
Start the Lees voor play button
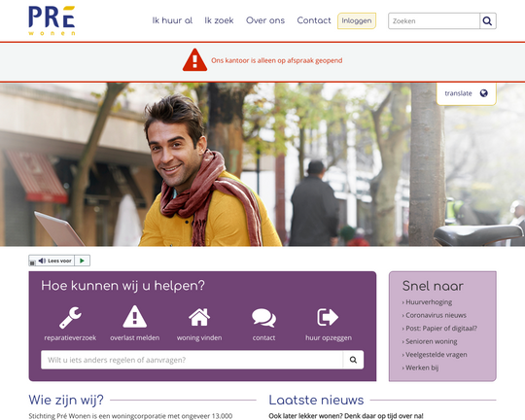pos(82,261)
